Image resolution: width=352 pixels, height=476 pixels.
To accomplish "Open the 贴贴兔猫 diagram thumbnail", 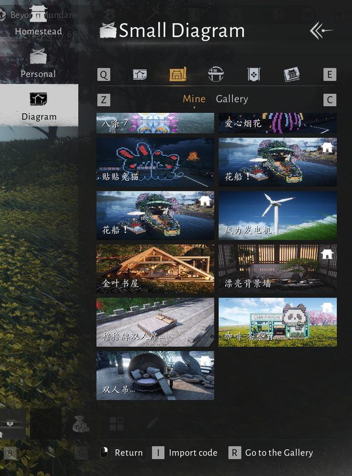I will (155, 162).
